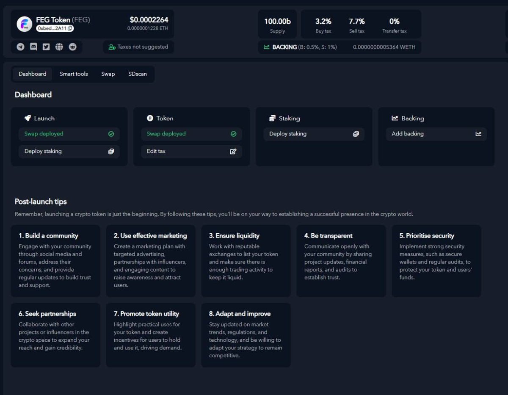Click the rocket icon beside Launch

click(28, 118)
